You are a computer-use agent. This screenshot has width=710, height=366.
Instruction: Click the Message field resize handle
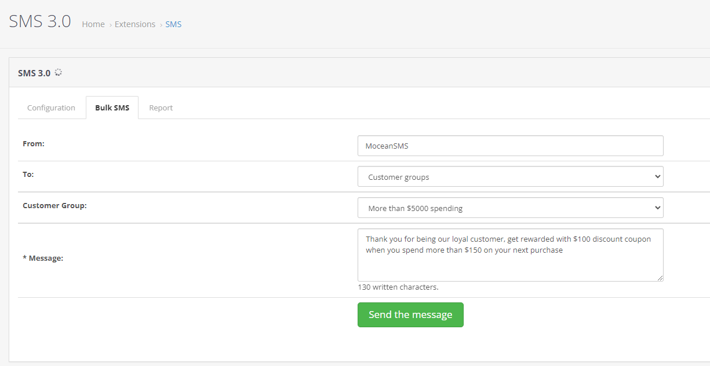[x=660, y=278]
